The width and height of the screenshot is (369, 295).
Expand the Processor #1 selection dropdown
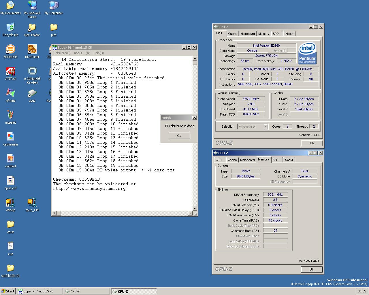(x=266, y=127)
